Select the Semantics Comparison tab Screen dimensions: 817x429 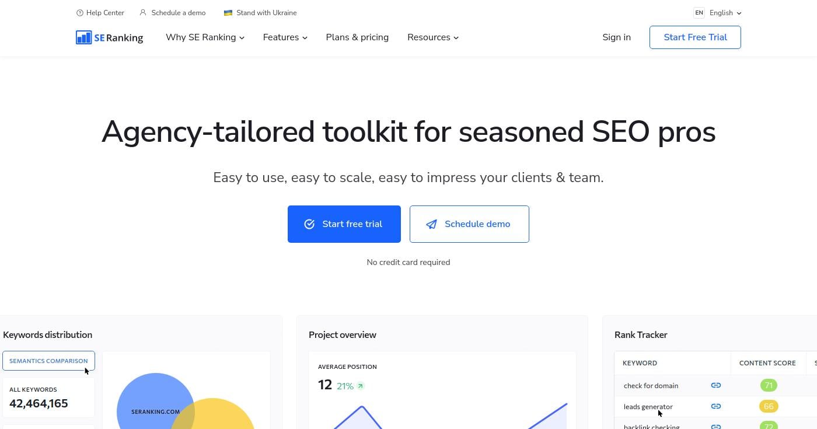tap(48, 361)
